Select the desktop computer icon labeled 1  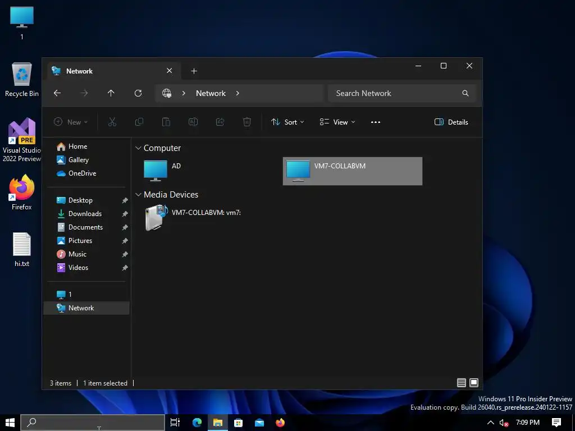pyautogui.click(x=22, y=22)
